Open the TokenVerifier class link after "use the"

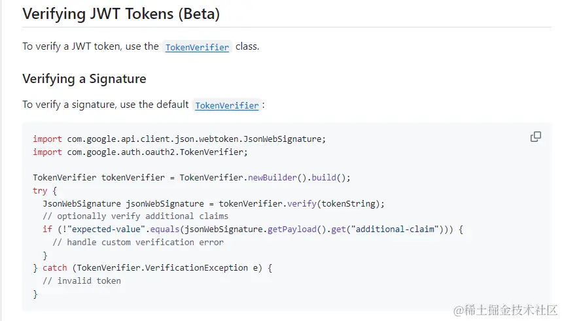pos(197,47)
